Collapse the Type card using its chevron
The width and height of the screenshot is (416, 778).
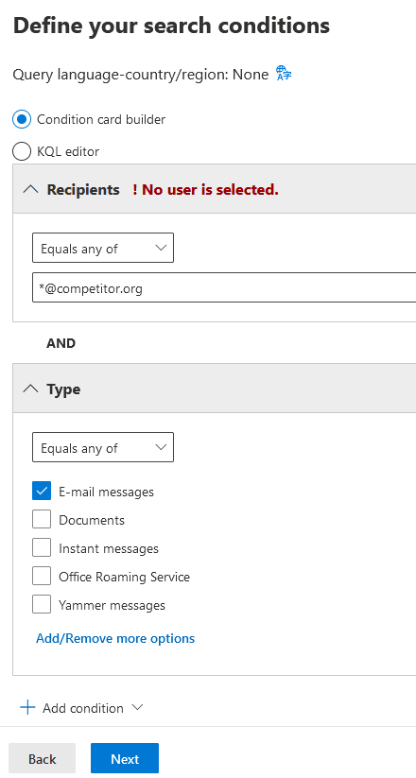pos(30,389)
